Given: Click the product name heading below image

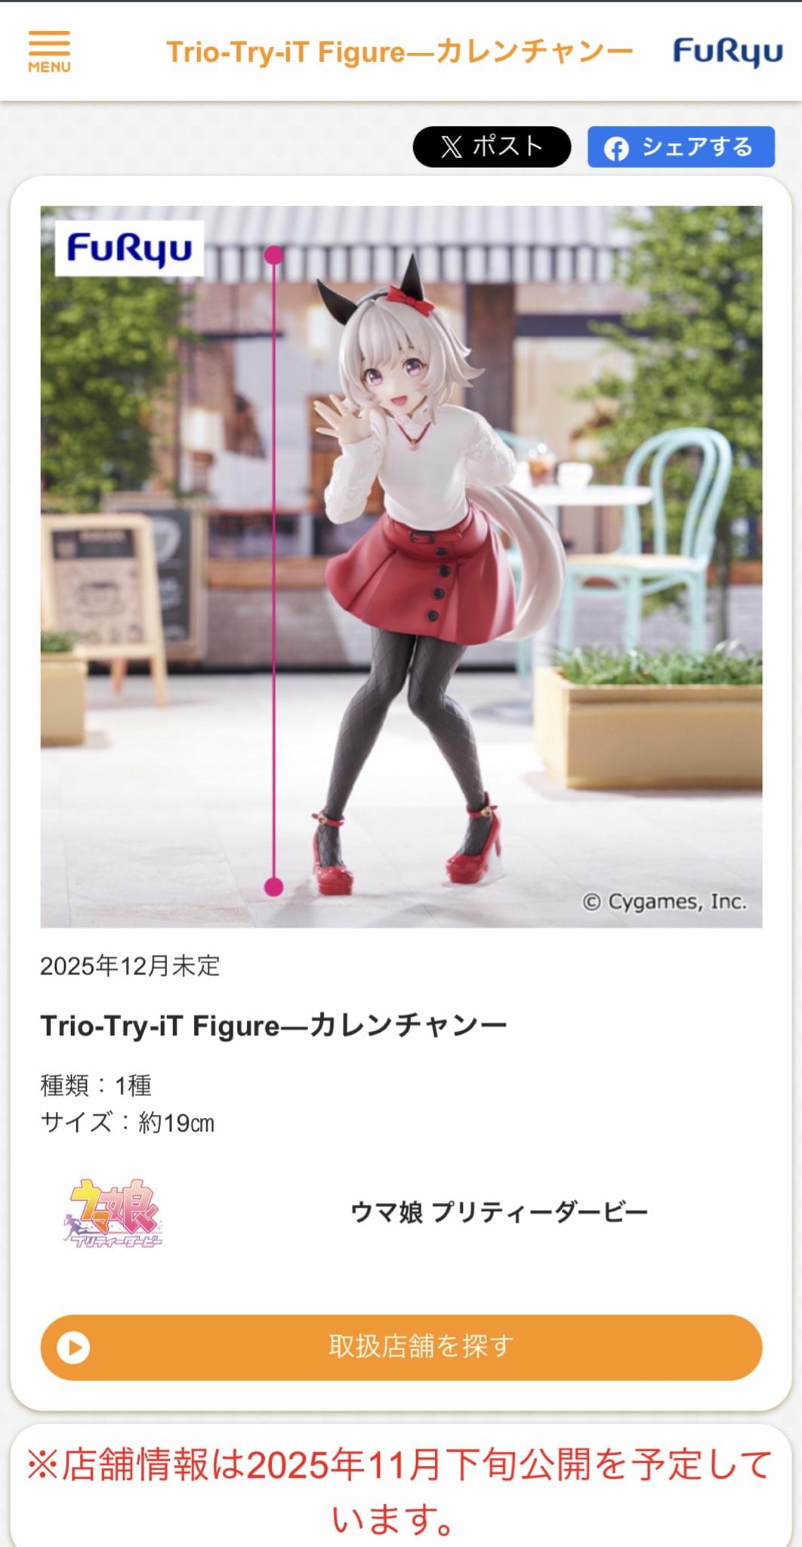Looking at the screenshot, I should click(273, 1025).
